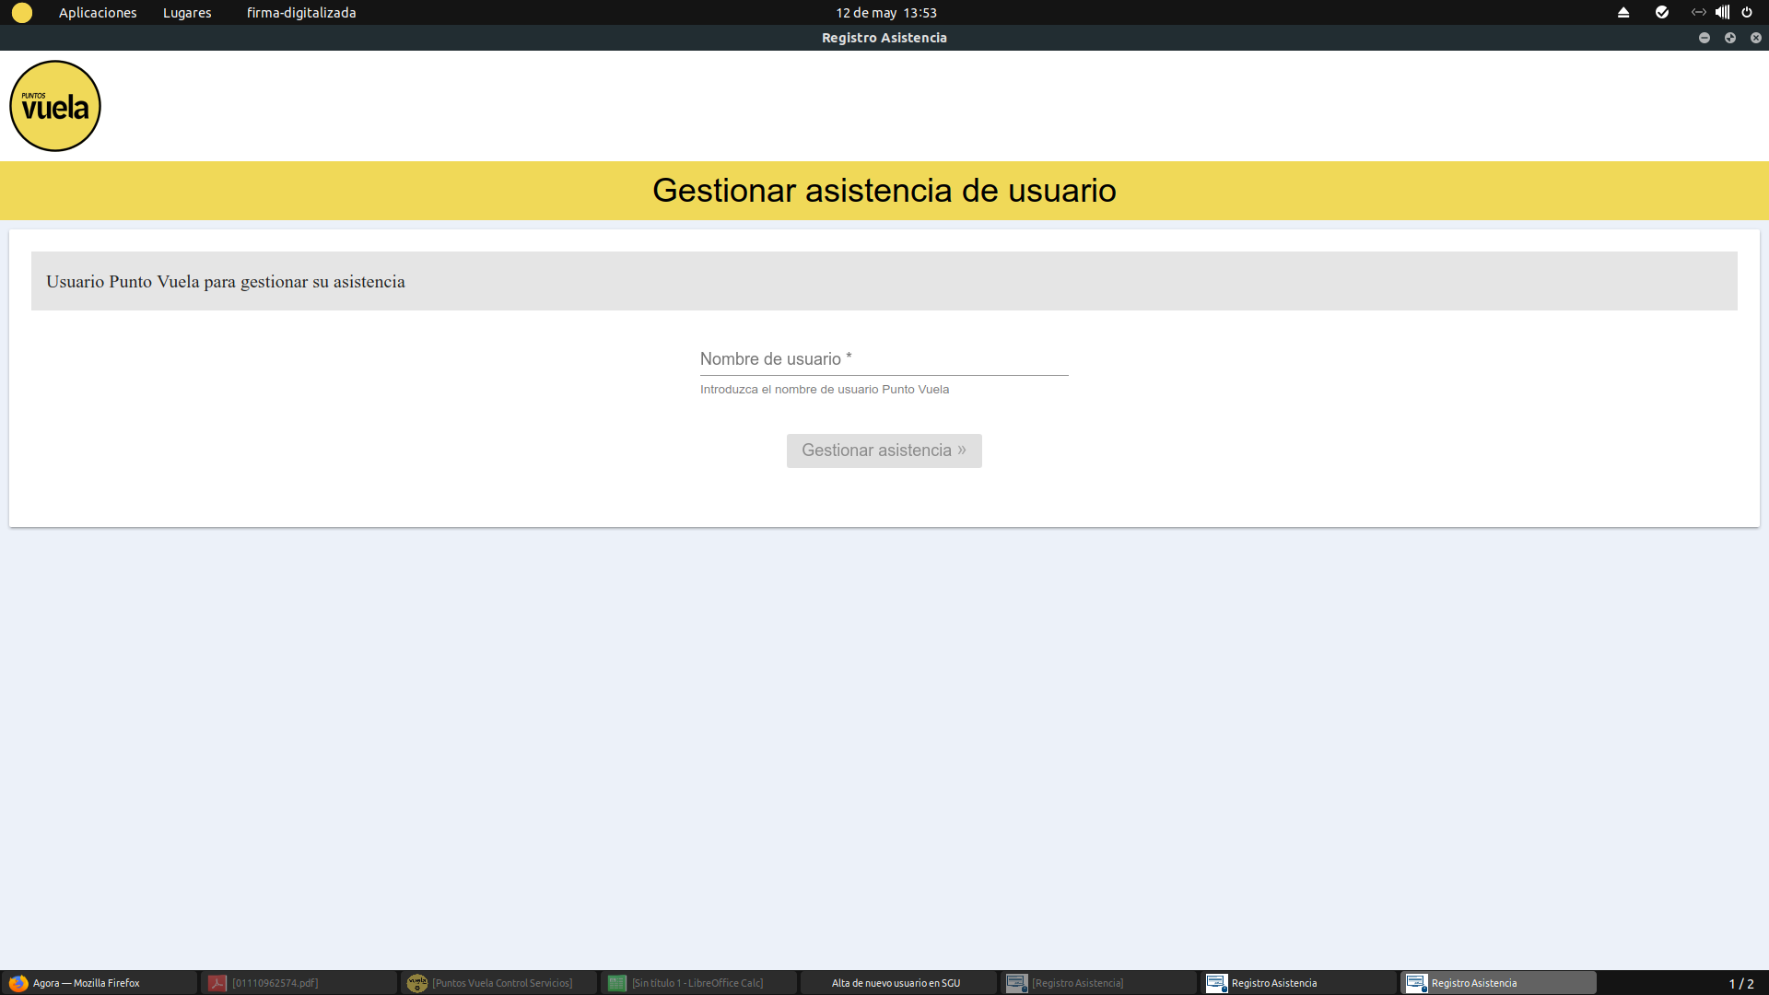Click the eject icon in top bar
The width and height of the screenshot is (1769, 995).
[x=1623, y=13]
